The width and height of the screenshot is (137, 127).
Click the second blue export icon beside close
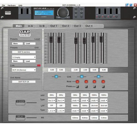(131, 5)
